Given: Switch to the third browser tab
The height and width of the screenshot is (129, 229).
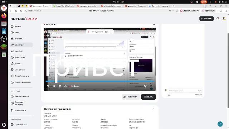Looking at the screenshot, I should click(x=88, y=6).
